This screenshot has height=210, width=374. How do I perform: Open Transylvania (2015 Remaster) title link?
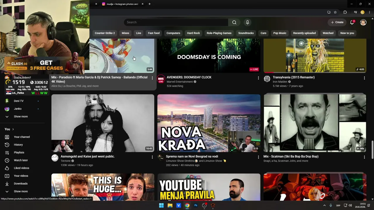point(294,77)
